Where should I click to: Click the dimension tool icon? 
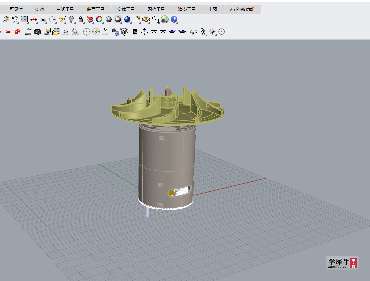tap(155, 20)
